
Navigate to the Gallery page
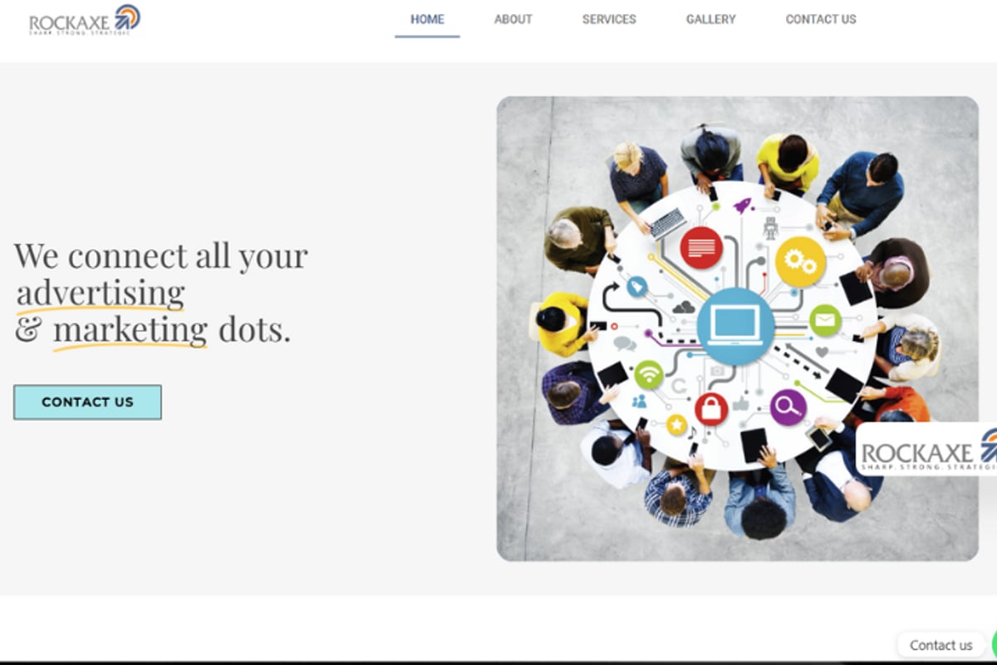pyautogui.click(x=710, y=19)
